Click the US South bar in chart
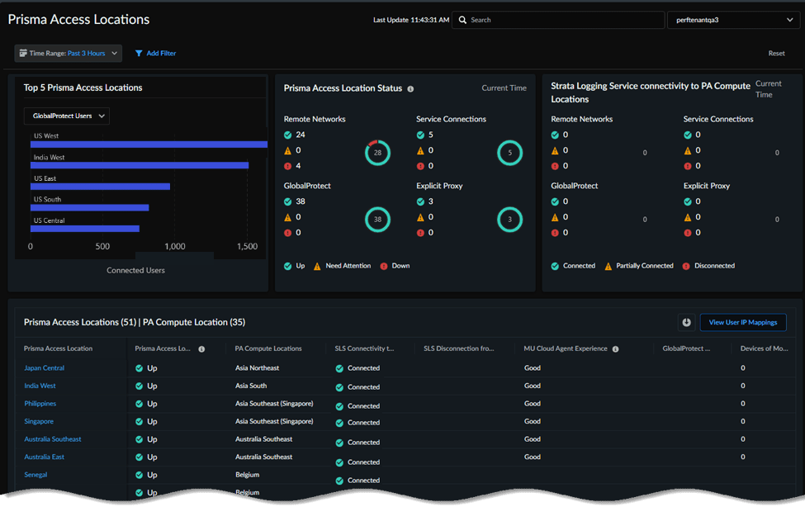The width and height of the screenshot is (805, 507). pyautogui.click(x=90, y=207)
